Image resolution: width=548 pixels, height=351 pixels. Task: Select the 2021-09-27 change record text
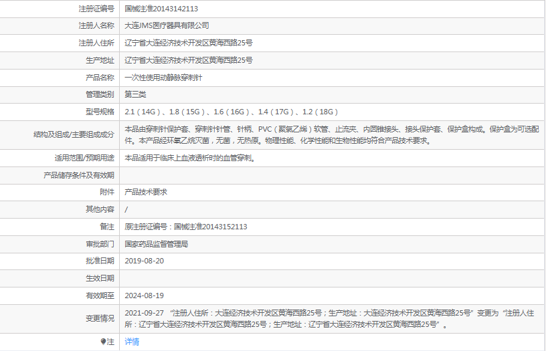[x=329, y=318]
